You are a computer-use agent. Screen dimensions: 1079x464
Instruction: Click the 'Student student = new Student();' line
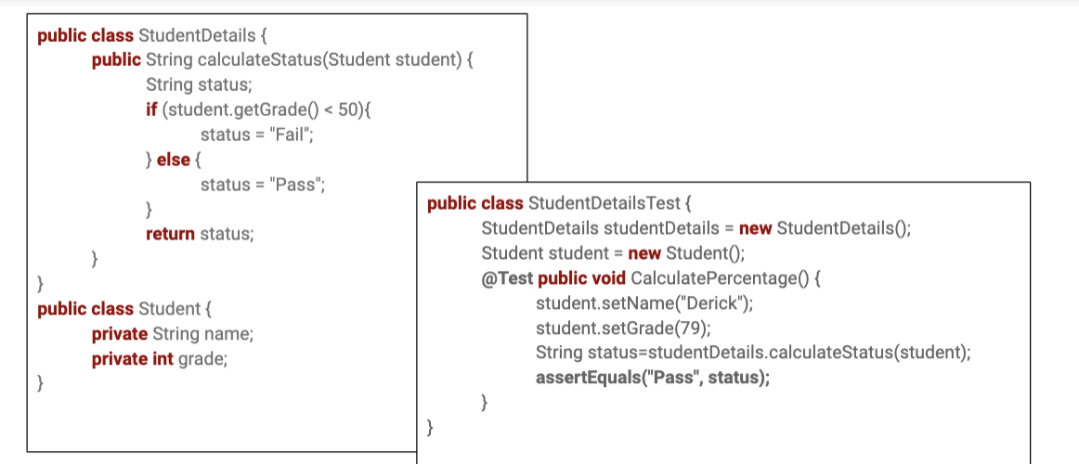point(613,253)
